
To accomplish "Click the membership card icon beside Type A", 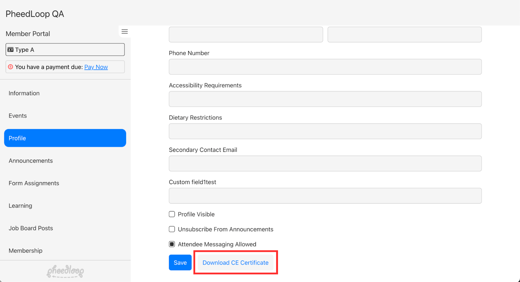I will (x=10, y=50).
